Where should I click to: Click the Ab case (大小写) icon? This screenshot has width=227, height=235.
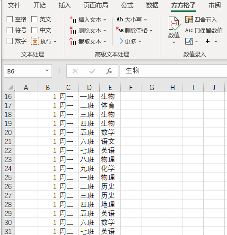pyautogui.click(x=120, y=19)
